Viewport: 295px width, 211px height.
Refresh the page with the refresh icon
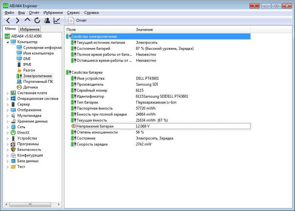click(x=37, y=20)
